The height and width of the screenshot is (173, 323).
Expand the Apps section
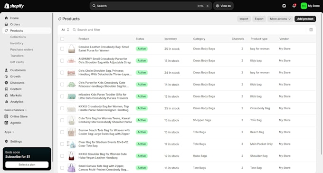tap(9, 132)
